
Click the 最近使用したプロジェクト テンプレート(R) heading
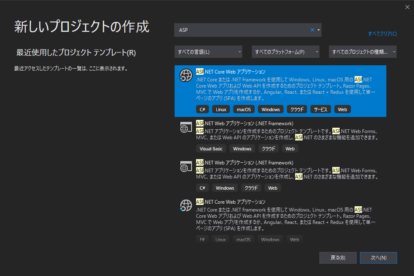[x=76, y=52]
